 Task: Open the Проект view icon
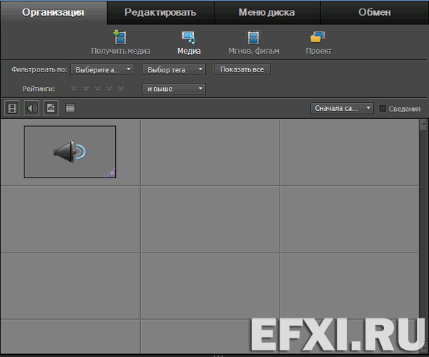tap(318, 42)
